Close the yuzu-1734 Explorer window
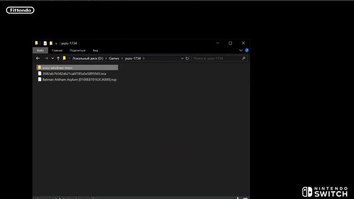Image resolution: width=354 pixels, height=199 pixels. [x=243, y=43]
